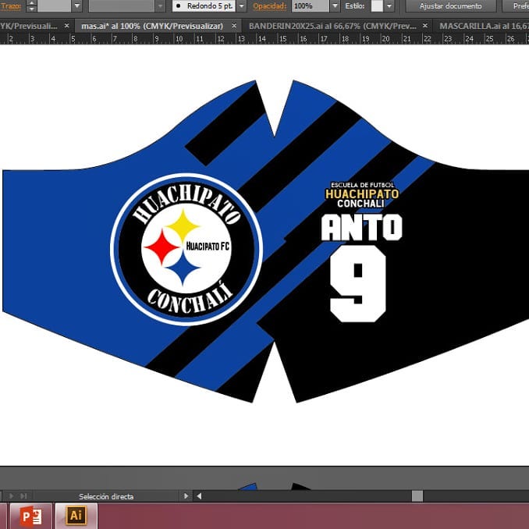Open PowerPoint from the taskbar
This screenshot has width=529, height=529.
[30, 517]
